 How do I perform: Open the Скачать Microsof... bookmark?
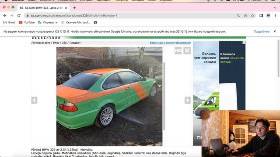click(75, 22)
